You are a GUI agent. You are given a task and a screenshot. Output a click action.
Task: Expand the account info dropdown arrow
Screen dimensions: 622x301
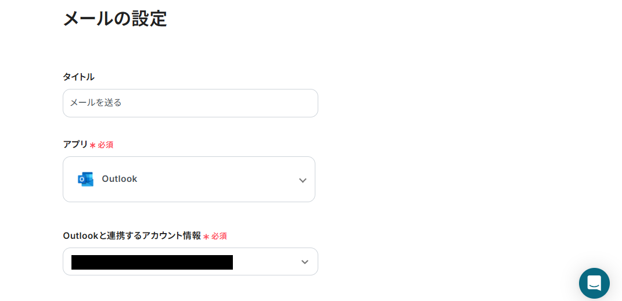click(305, 262)
